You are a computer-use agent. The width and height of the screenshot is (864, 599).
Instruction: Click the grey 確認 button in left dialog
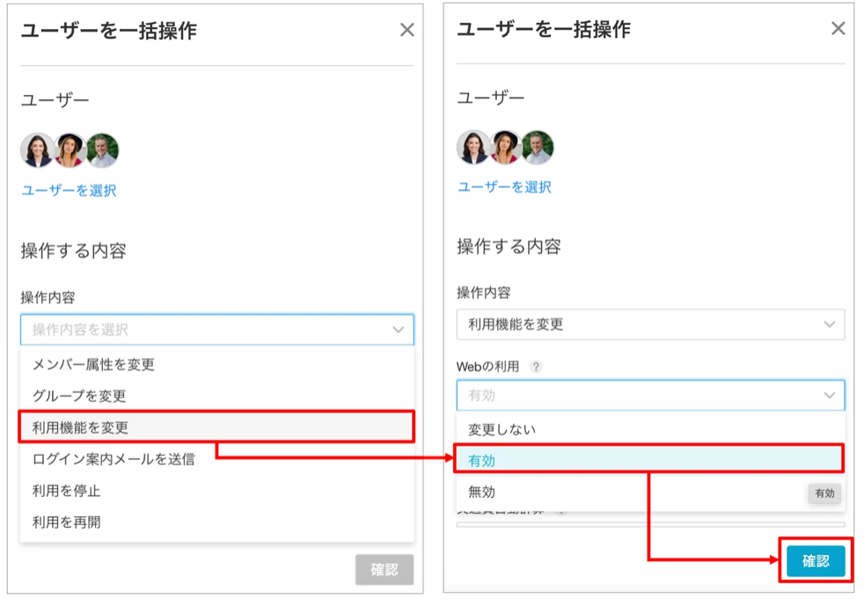[x=384, y=569]
